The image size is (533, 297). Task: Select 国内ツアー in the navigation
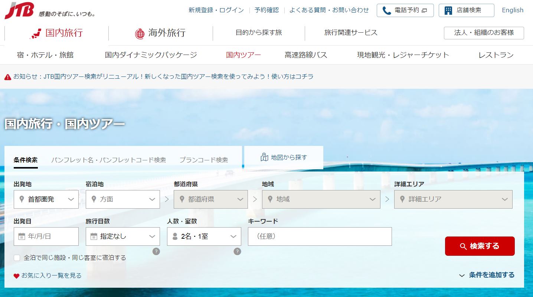point(243,54)
